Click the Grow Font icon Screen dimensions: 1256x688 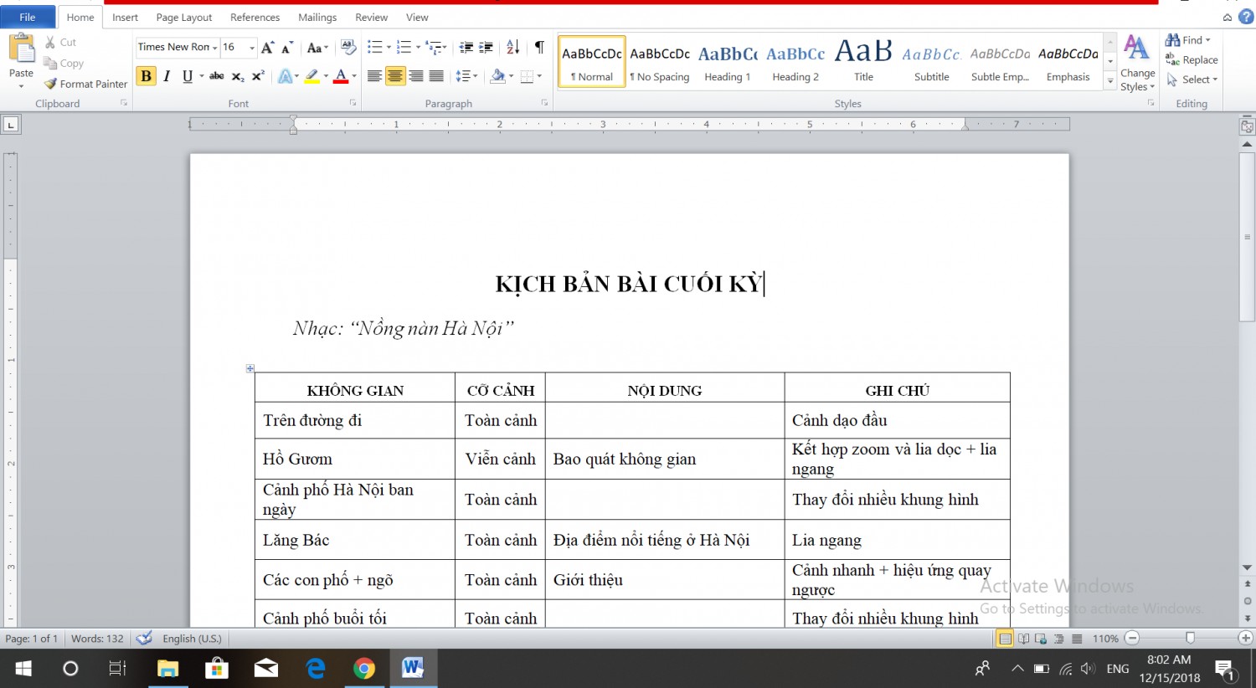(x=267, y=48)
